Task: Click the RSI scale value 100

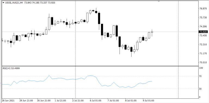Action: click(201, 68)
